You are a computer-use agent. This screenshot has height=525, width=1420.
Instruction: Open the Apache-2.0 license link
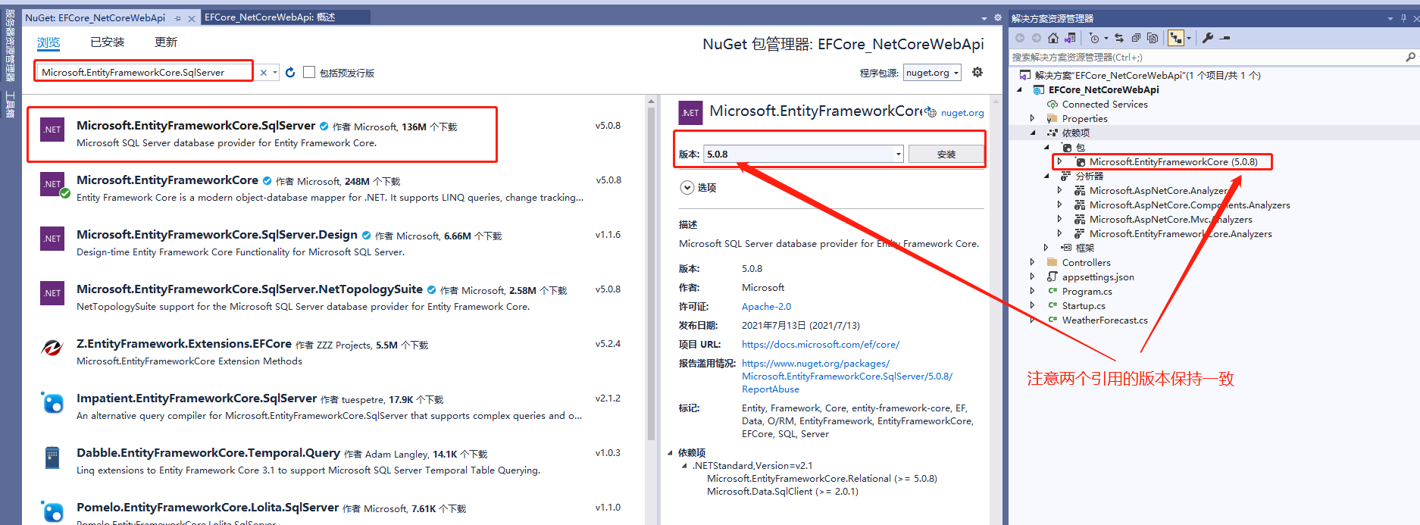pos(766,307)
